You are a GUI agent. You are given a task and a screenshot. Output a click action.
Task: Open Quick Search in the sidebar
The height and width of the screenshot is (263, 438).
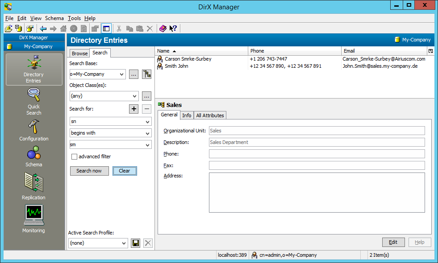click(33, 101)
